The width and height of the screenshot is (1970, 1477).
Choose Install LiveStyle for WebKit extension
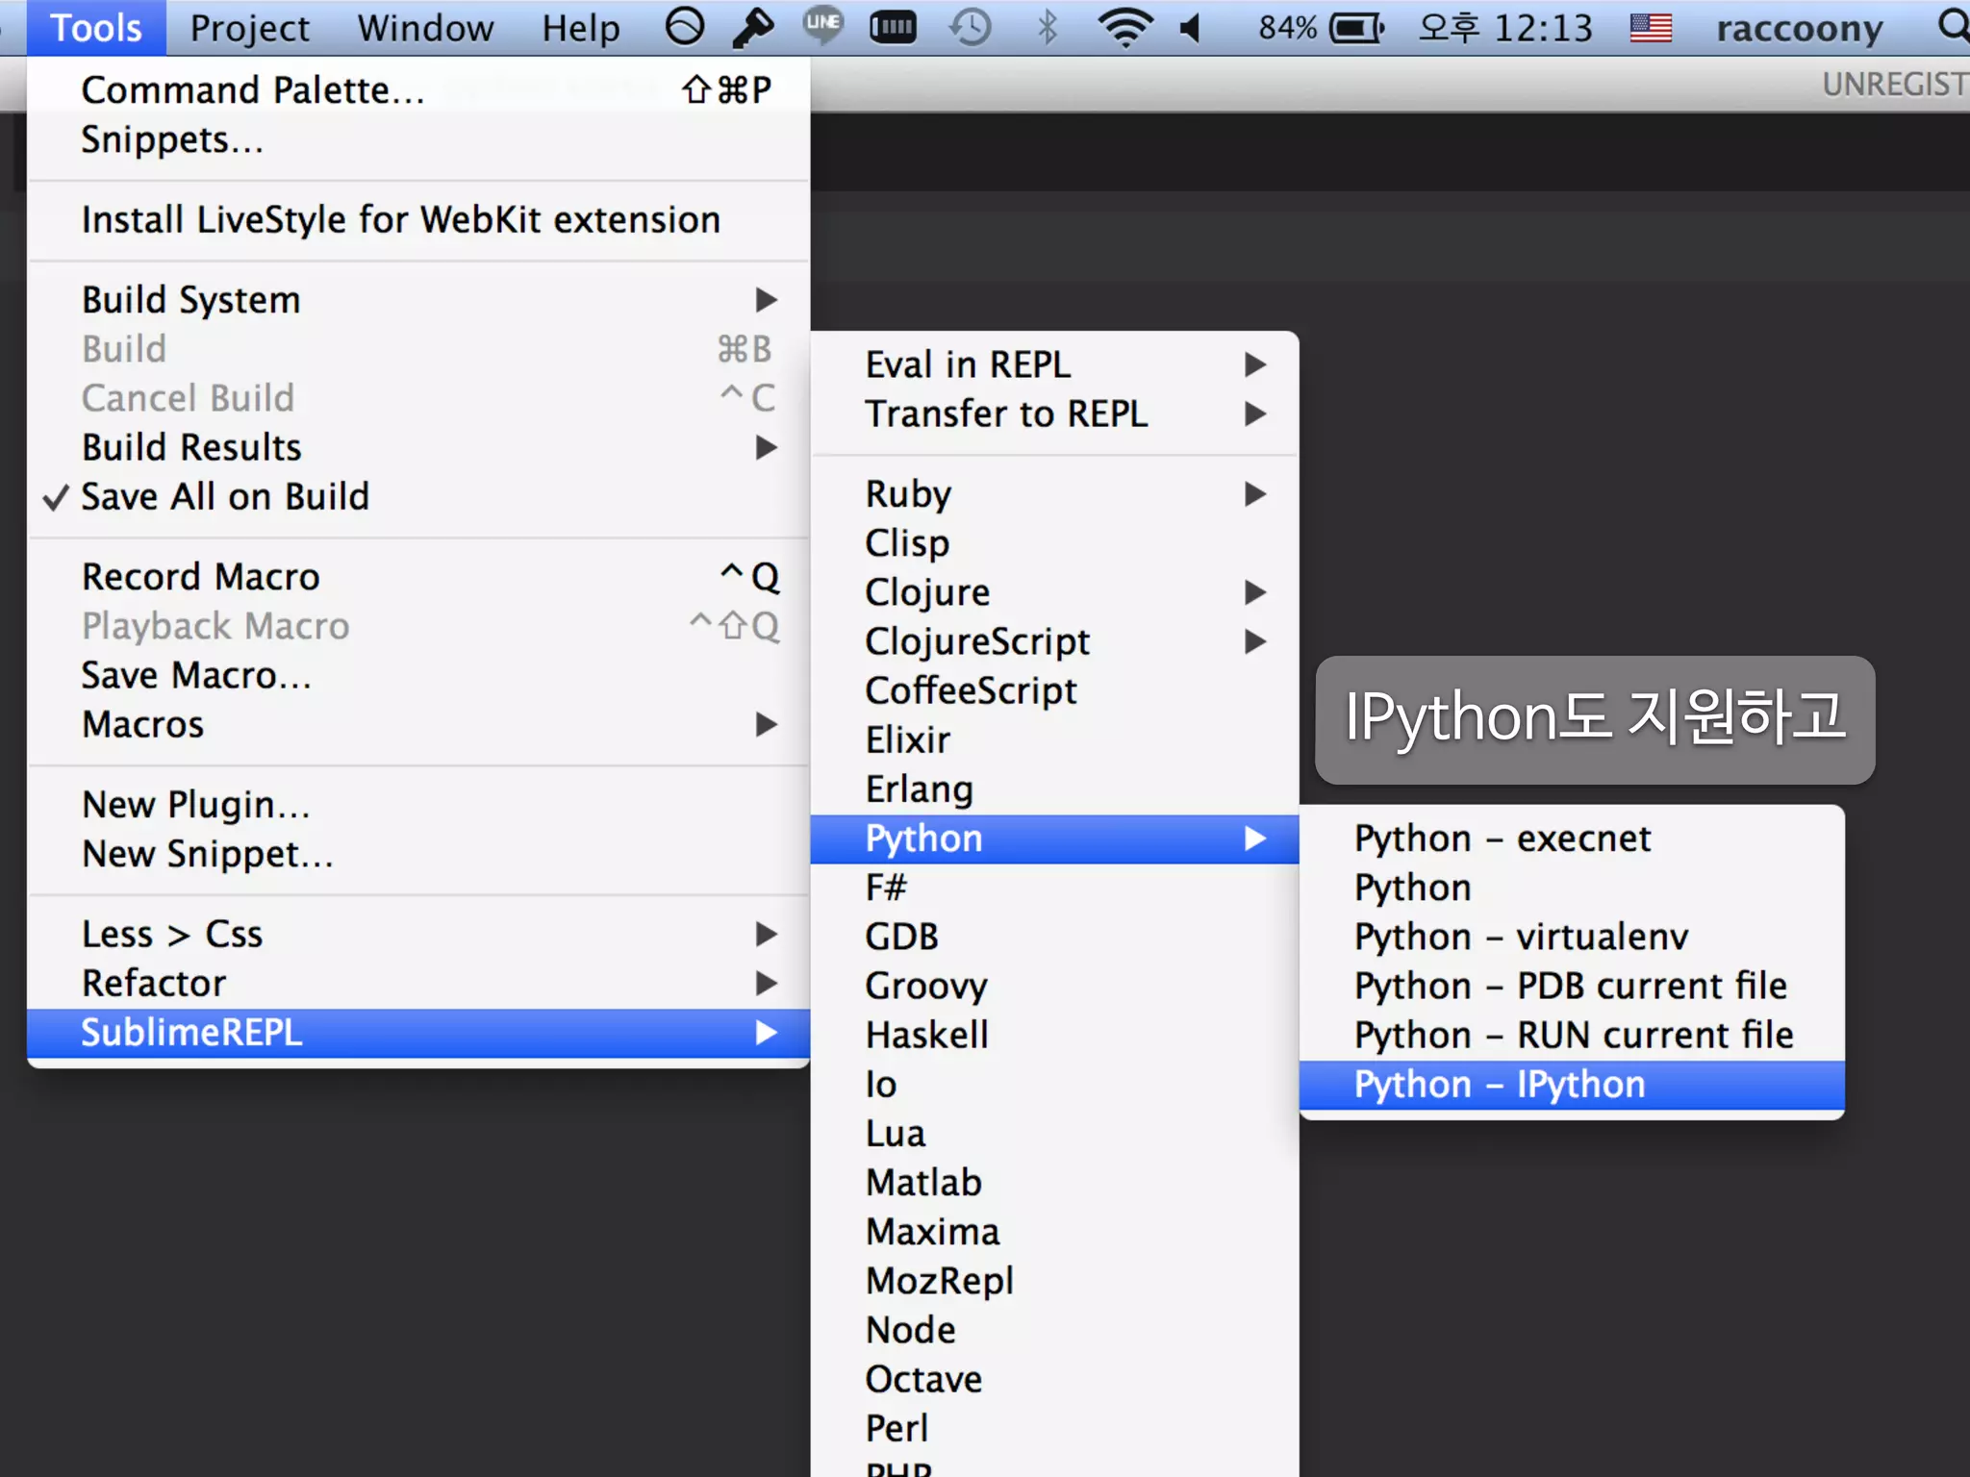[418, 219]
